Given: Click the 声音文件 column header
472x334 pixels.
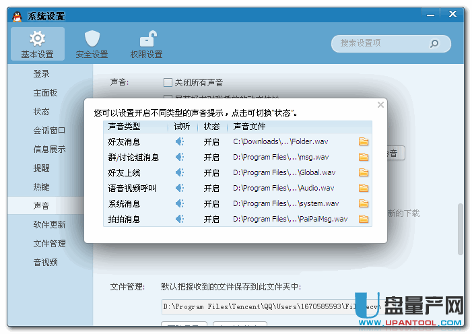Looking at the screenshot, I should (249, 127).
